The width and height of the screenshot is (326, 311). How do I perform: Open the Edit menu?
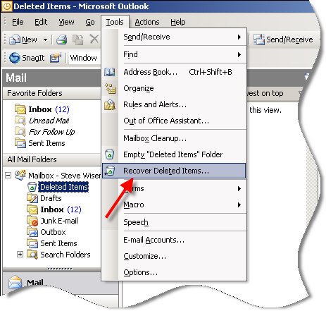pyautogui.click(x=41, y=22)
